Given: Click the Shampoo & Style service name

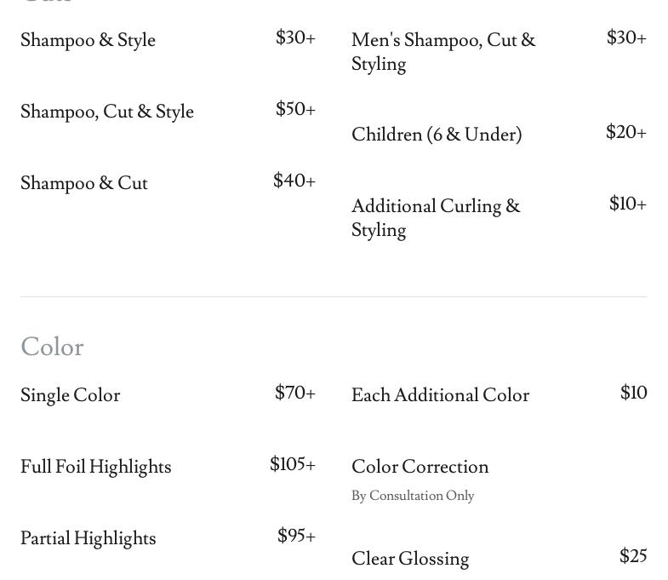Looking at the screenshot, I should 88,40.
